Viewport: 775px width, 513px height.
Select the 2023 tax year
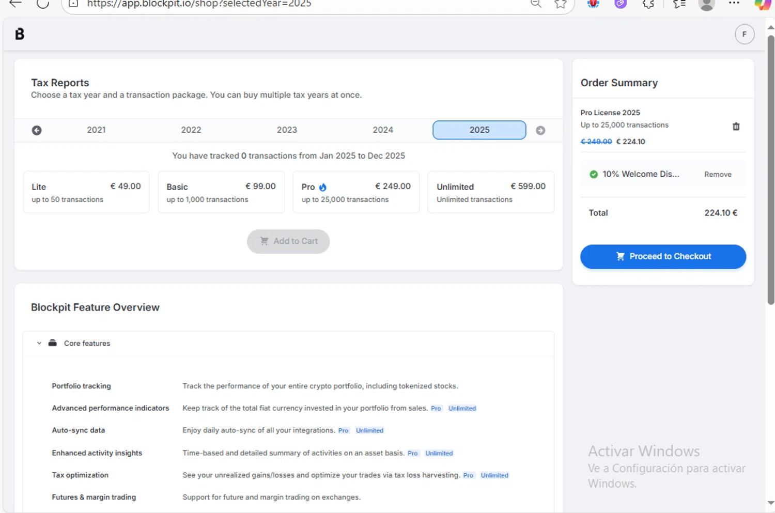click(x=287, y=130)
